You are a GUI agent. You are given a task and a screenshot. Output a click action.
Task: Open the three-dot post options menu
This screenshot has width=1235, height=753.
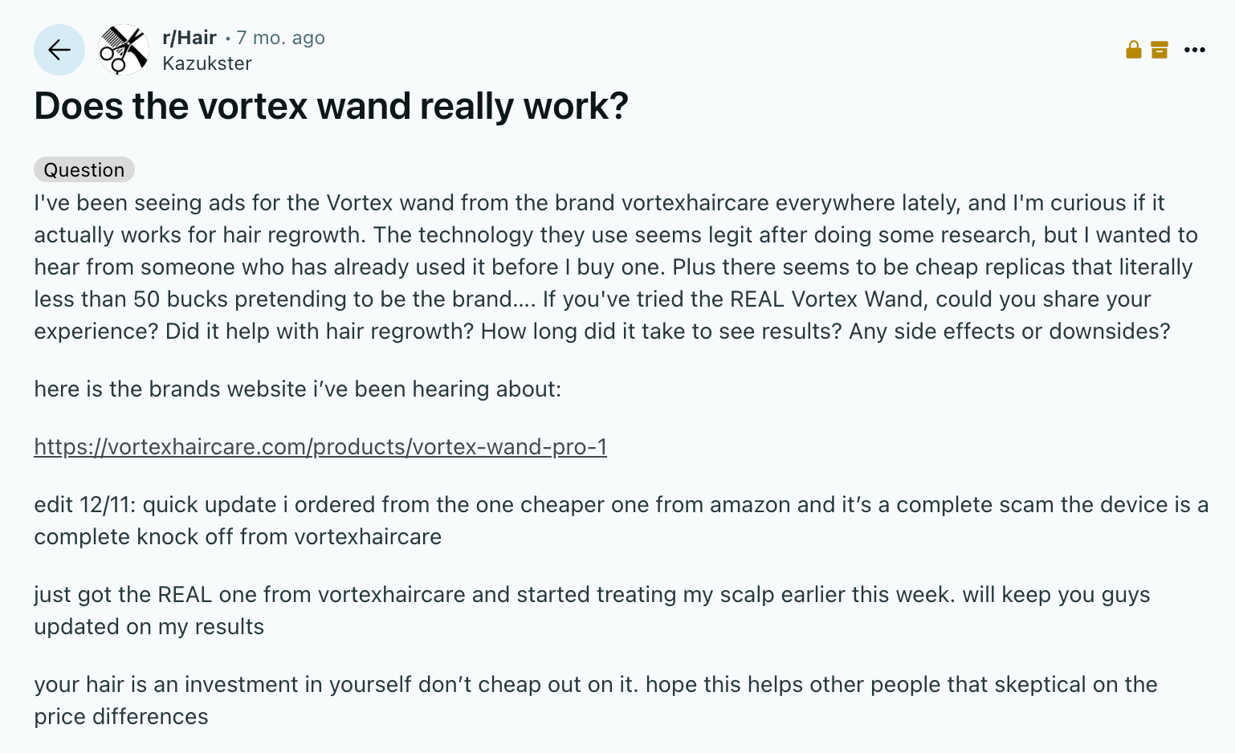[x=1195, y=50]
